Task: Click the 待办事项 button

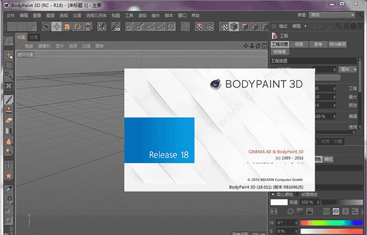Action: click(x=337, y=44)
